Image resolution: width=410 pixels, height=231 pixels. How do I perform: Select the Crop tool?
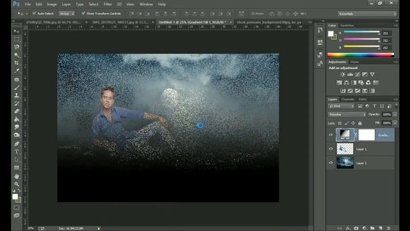(17, 63)
